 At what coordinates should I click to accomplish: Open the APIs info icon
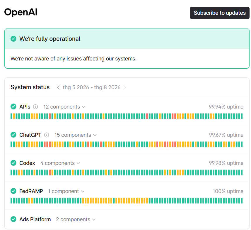[x=35, y=107]
